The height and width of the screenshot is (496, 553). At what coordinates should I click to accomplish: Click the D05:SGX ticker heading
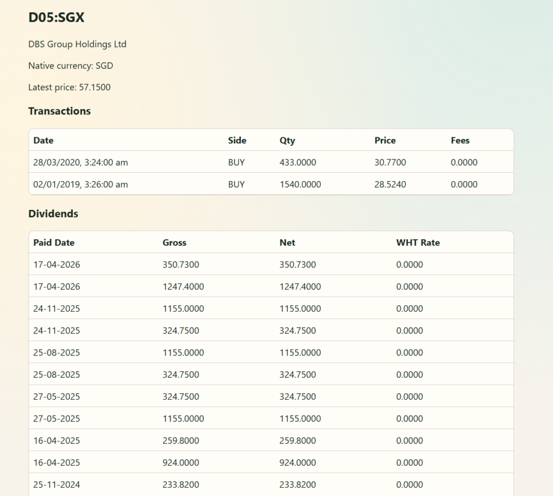click(x=56, y=18)
